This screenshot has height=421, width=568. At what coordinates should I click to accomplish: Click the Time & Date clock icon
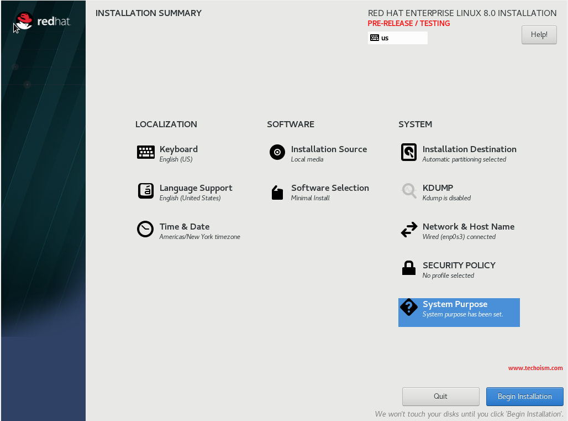[145, 229]
